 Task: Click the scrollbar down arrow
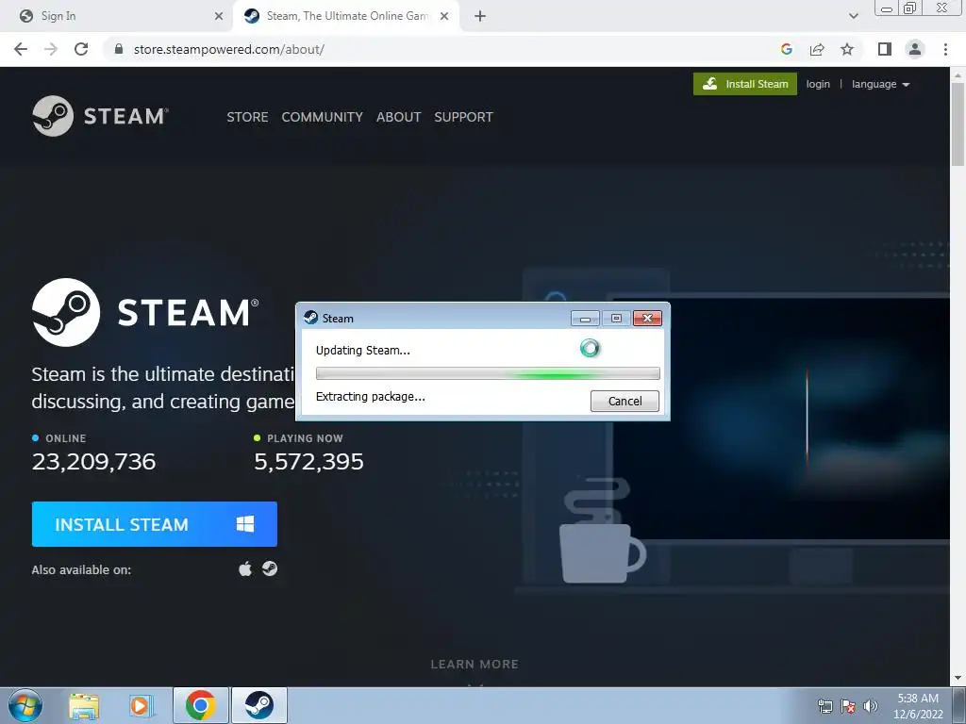coord(958,679)
